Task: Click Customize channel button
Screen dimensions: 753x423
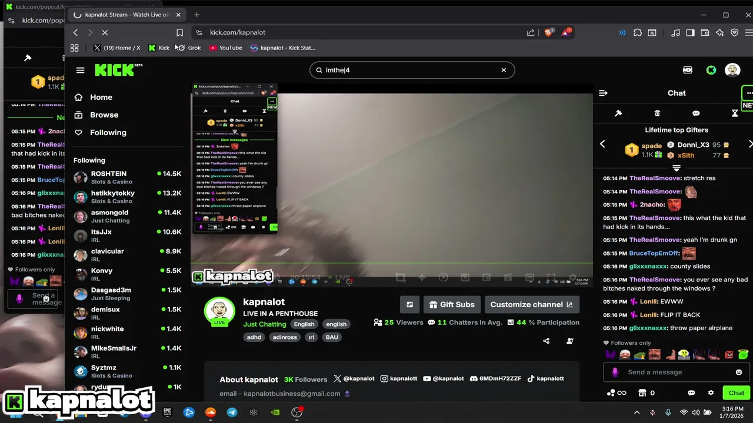Action: coord(532,304)
